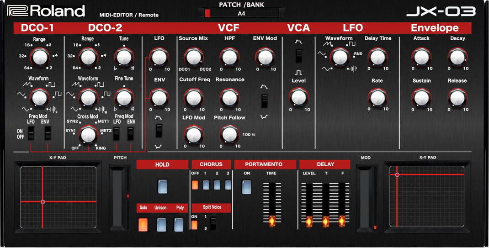This screenshot has width=489, height=248.
Task: Click the Envelope section header
Action: click(x=435, y=28)
